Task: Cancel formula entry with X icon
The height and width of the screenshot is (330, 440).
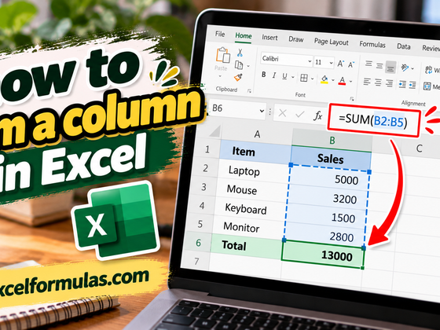Action: pyautogui.click(x=283, y=113)
